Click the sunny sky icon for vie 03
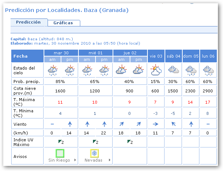 click(156, 70)
